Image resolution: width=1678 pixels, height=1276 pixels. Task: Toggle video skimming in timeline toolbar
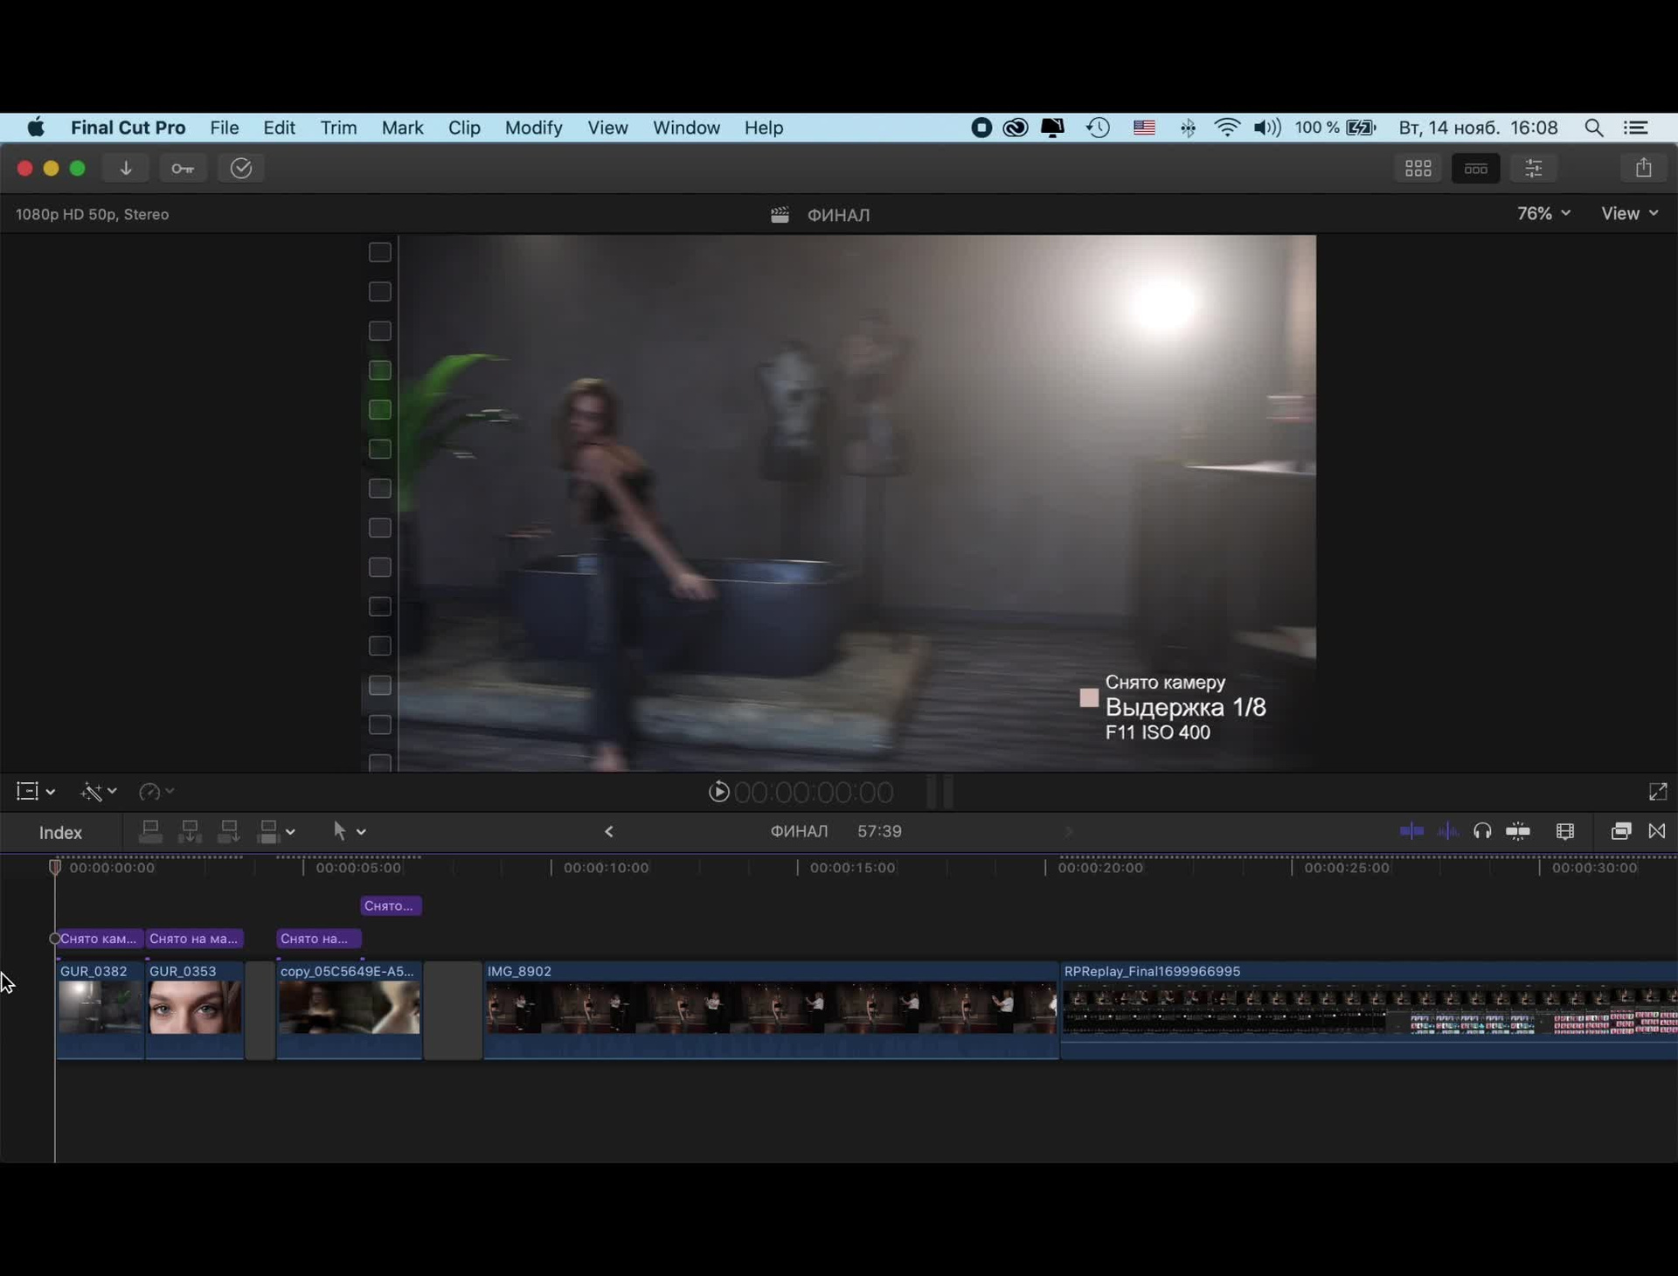pyautogui.click(x=1411, y=831)
